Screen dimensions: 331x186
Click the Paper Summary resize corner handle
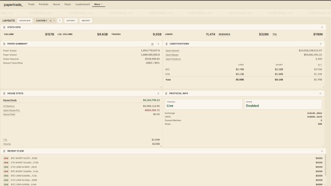[x=161, y=87]
